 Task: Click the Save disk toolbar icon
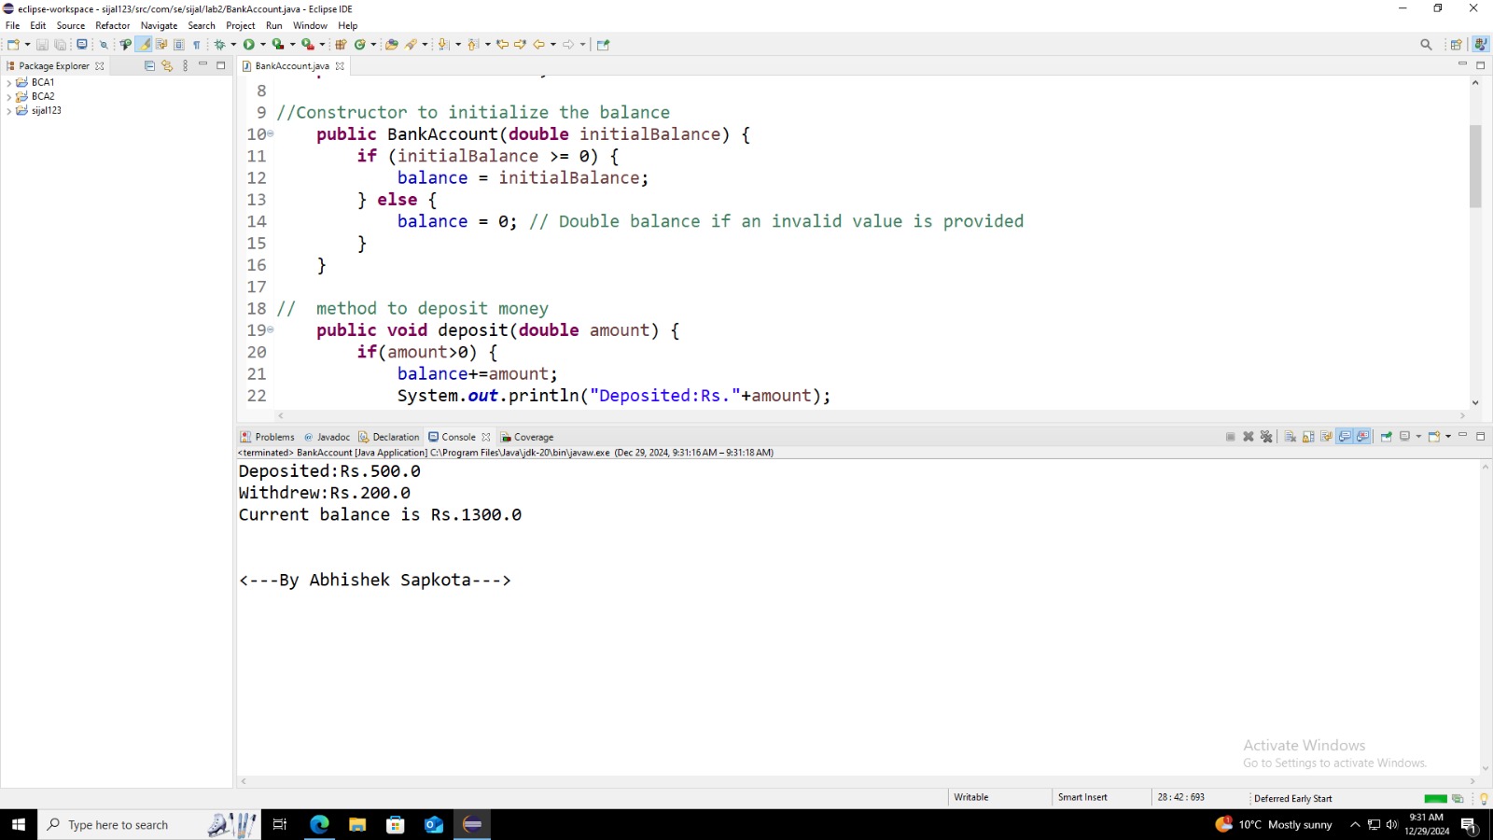click(42, 44)
